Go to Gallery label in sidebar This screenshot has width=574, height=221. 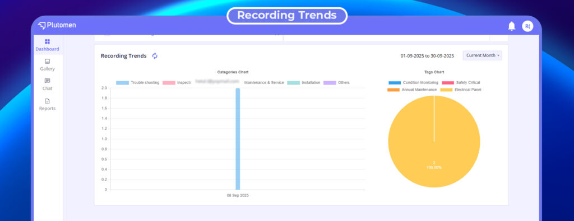click(x=47, y=69)
